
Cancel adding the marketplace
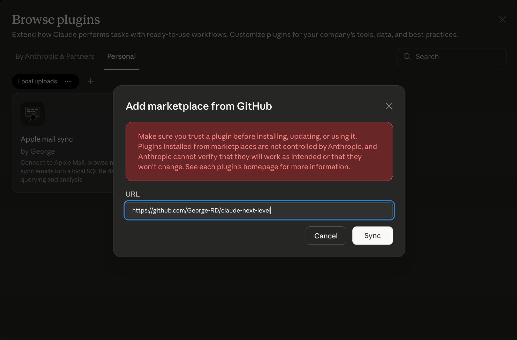point(326,235)
